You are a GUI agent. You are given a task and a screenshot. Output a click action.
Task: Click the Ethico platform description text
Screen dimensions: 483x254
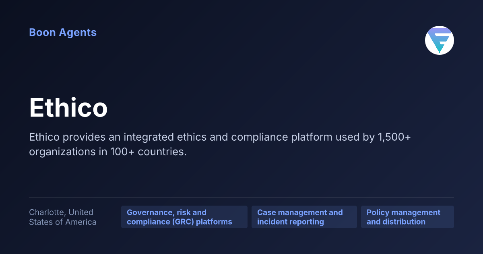click(x=220, y=145)
